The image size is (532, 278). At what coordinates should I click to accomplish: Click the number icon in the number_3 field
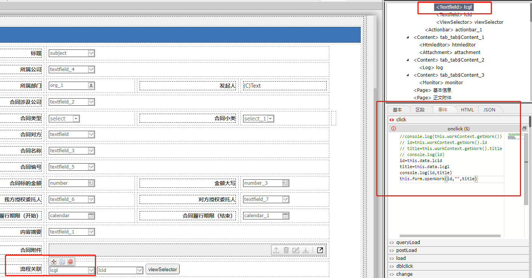(x=285, y=183)
